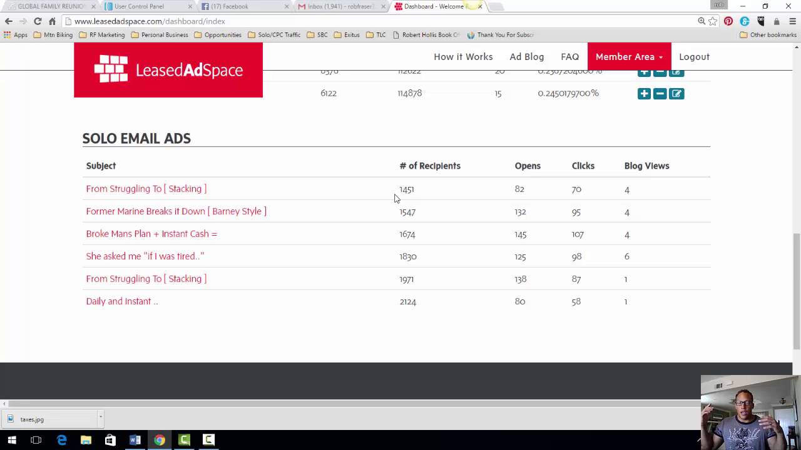Open the Opportunities bookmarks folder
Viewport: 801px width, 450px height.
pos(218,35)
